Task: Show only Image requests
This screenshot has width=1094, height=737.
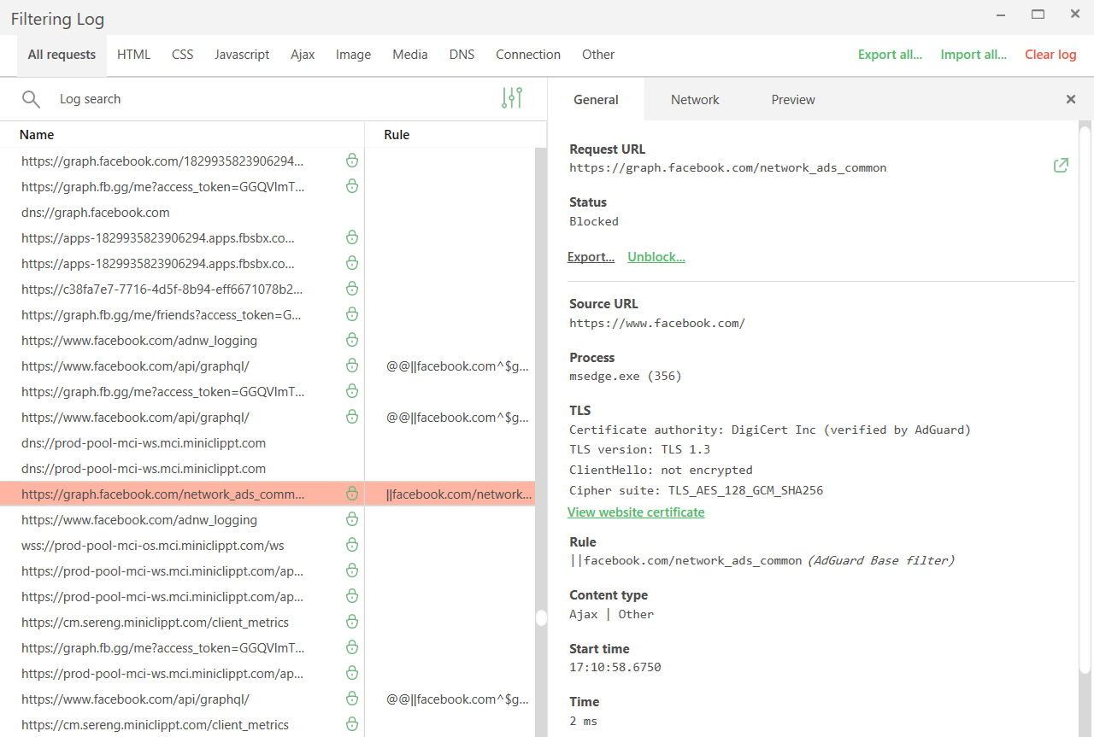Action: (x=353, y=55)
